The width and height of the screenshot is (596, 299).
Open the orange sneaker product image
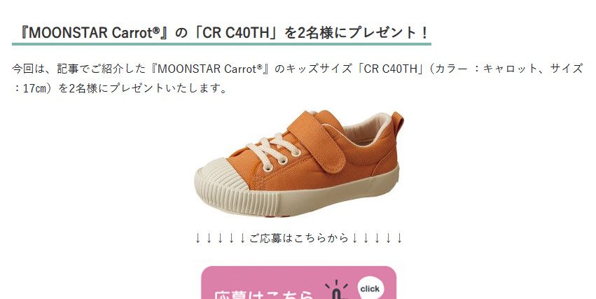[299, 163]
